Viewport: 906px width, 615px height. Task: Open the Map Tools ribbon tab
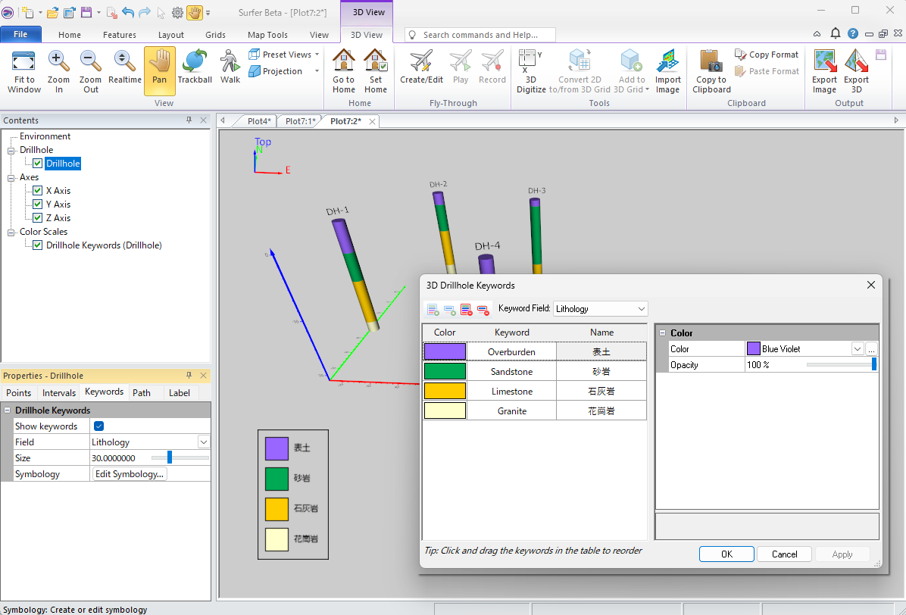pyautogui.click(x=267, y=35)
